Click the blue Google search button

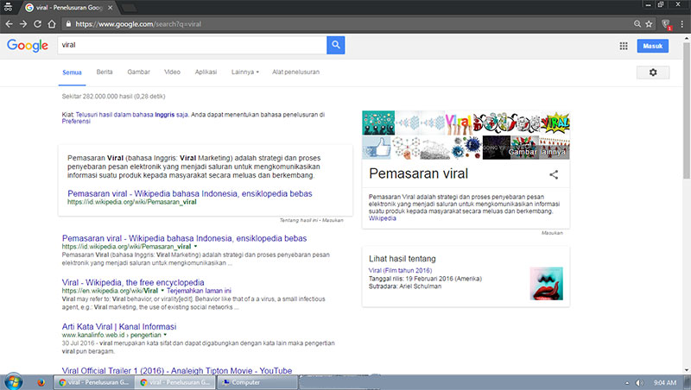(336, 45)
